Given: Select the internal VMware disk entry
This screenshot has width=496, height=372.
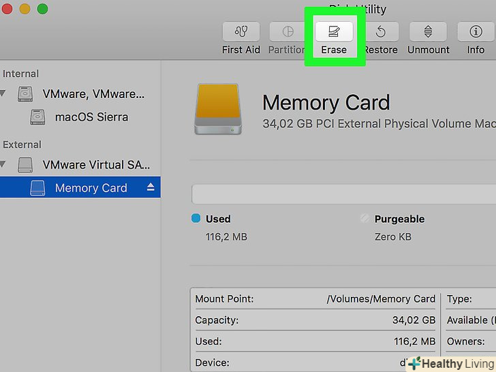Looking at the screenshot, I should click(x=93, y=94).
